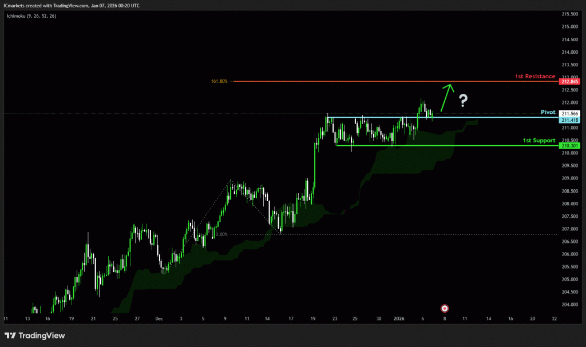
Task: Click the 1st Resistance text label
Action: point(536,76)
